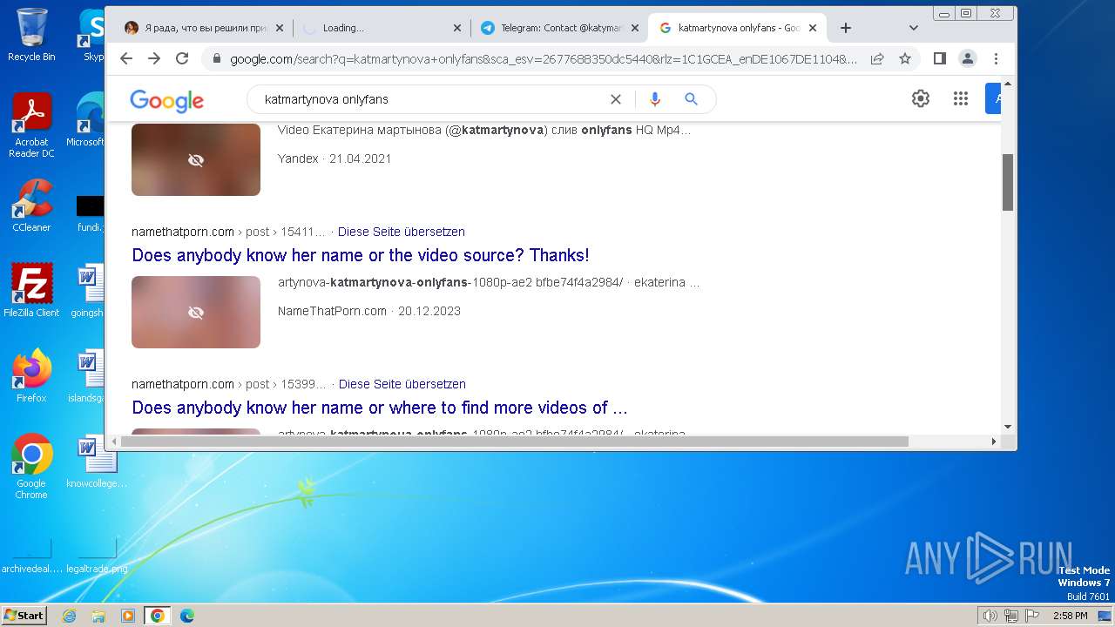The width and height of the screenshot is (1115, 627).
Task: Launch Internet Explorer from taskbar
Action: 70,616
